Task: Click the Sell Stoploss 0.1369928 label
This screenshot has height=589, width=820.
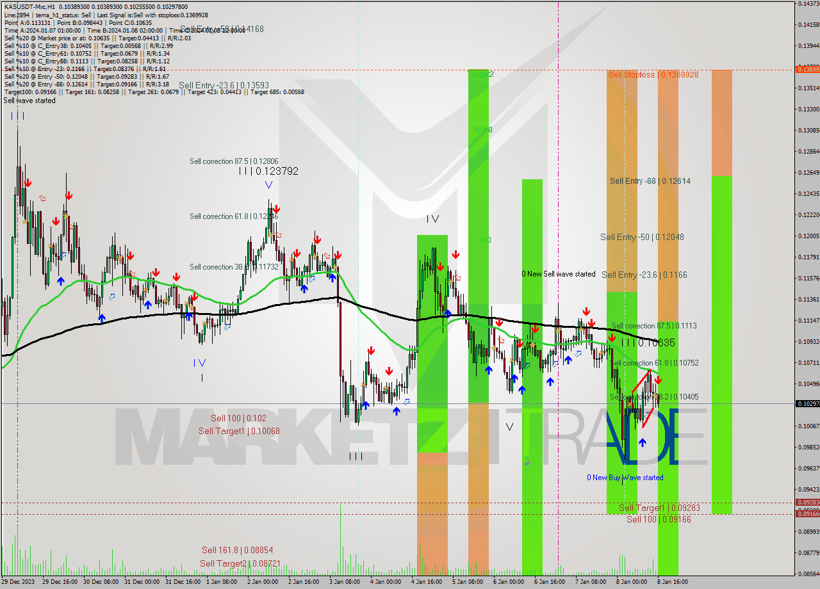Action: (x=653, y=75)
